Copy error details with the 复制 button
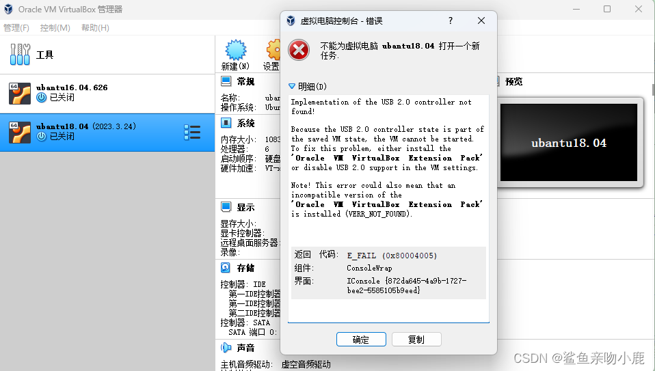Viewport: 655px width, 371px height. (x=416, y=340)
